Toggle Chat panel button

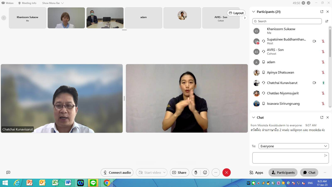(x=309, y=173)
